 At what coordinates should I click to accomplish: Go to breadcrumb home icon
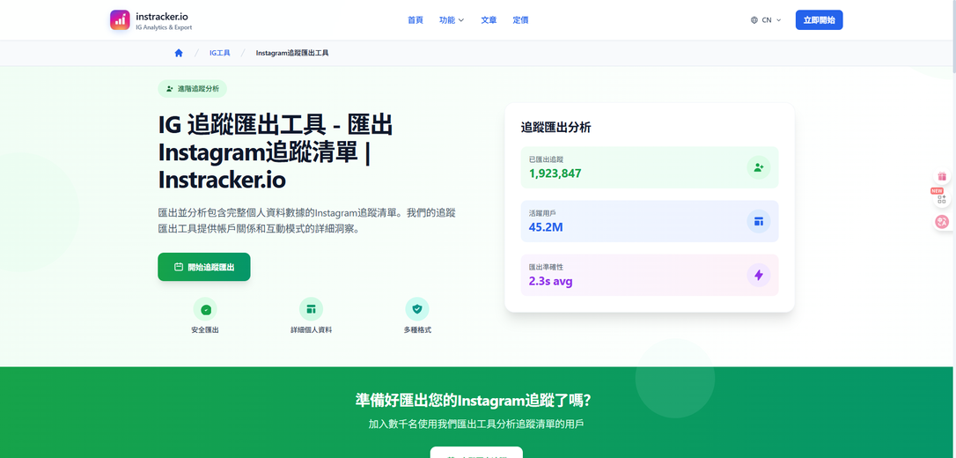point(179,53)
